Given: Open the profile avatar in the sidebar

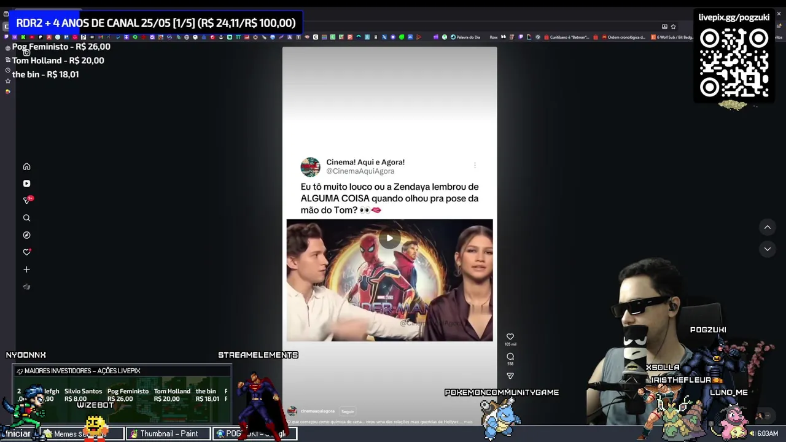Looking at the screenshot, I should tap(26, 287).
